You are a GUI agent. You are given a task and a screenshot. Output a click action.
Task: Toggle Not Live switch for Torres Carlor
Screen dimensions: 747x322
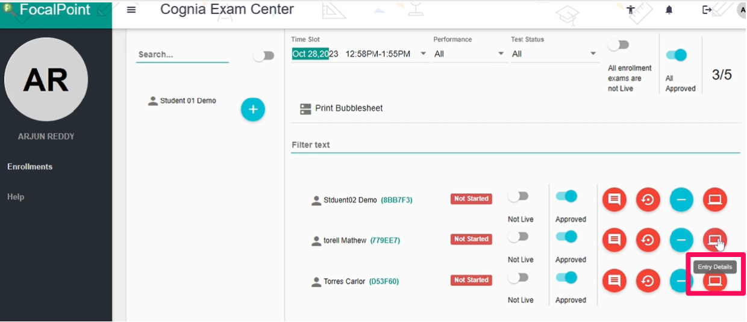click(x=518, y=277)
